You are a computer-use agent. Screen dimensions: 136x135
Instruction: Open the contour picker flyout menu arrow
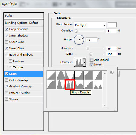tap(112, 72)
